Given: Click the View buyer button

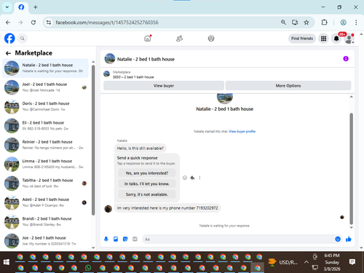Looking at the screenshot, I should coord(164,86).
